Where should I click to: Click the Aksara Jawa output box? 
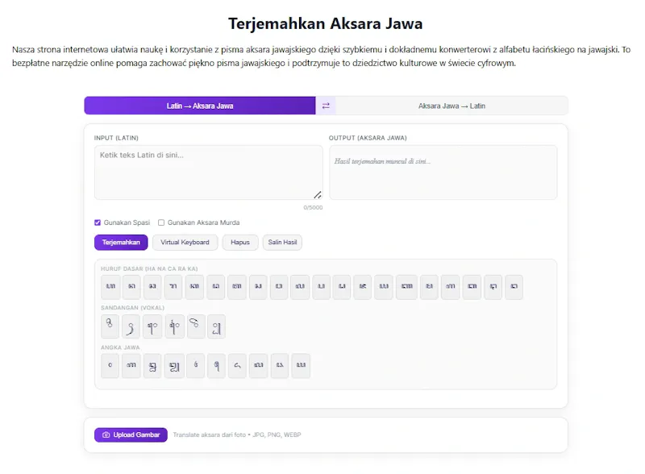click(x=443, y=173)
